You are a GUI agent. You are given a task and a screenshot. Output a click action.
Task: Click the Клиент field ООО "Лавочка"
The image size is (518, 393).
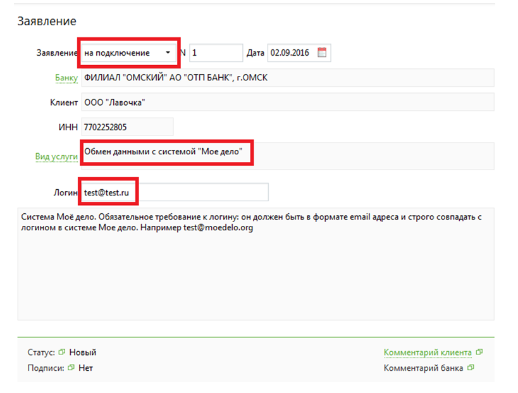pos(288,102)
